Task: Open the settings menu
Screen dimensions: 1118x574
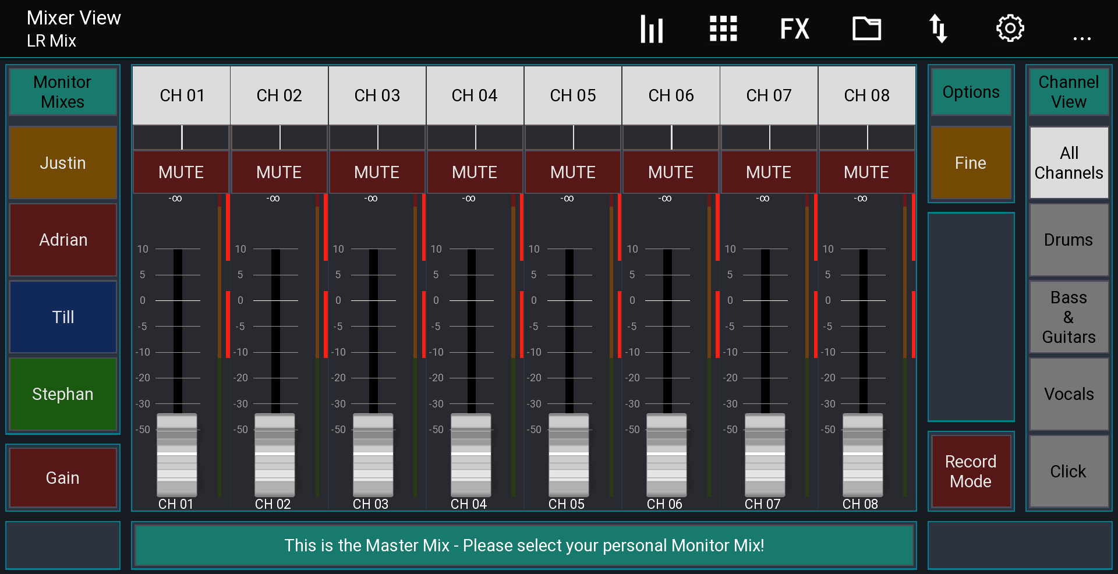Action: pos(1010,28)
